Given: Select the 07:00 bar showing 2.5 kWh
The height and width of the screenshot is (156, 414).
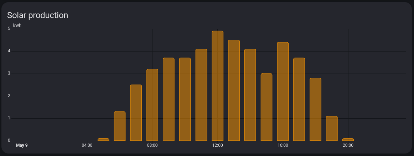Looking at the screenshot, I should point(136,113).
